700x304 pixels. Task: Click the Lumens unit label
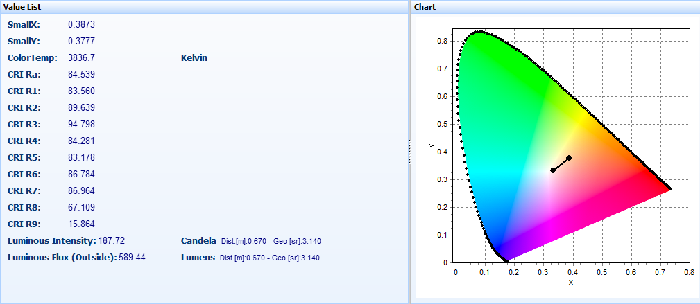198,257
